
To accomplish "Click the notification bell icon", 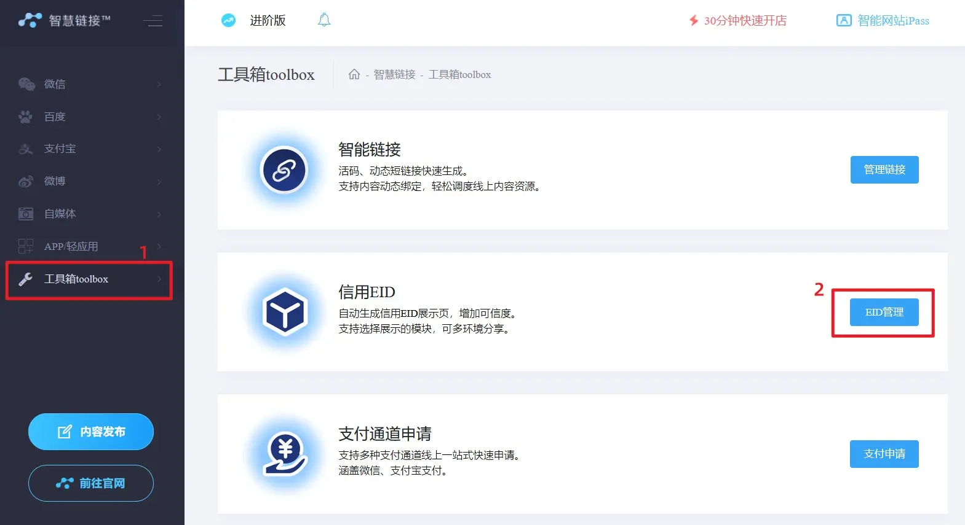I will click(324, 20).
